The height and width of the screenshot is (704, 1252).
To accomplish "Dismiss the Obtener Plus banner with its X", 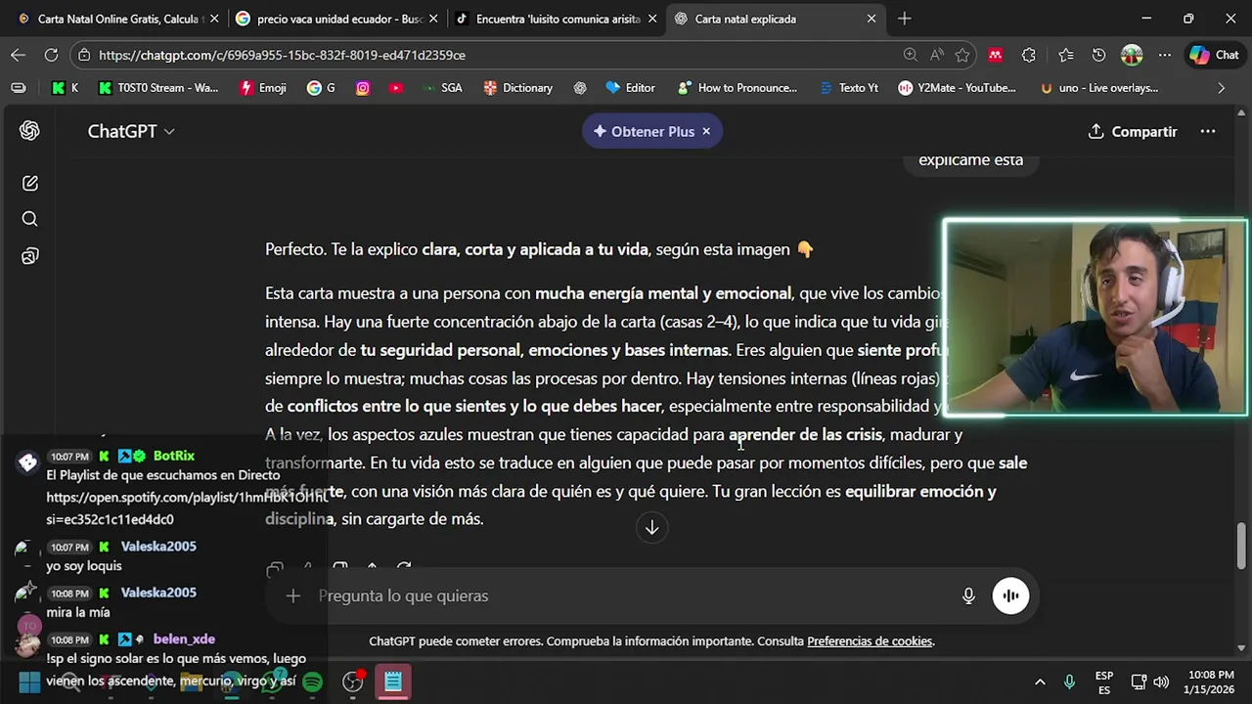I will (x=706, y=131).
